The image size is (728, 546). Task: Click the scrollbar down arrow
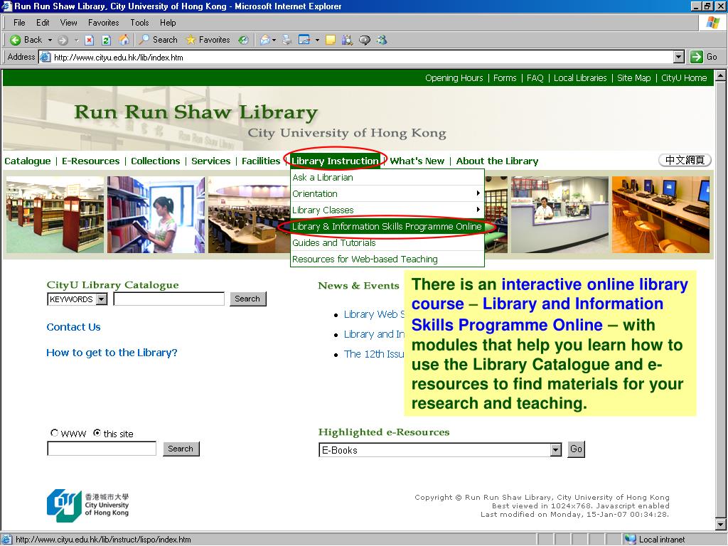(721, 525)
